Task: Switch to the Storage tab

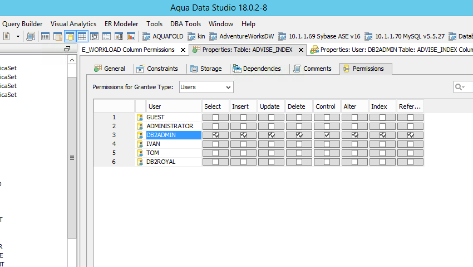Action: tap(206, 69)
